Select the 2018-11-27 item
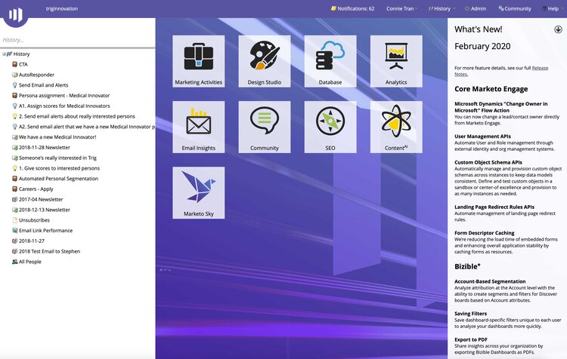567x359 pixels. pos(32,241)
